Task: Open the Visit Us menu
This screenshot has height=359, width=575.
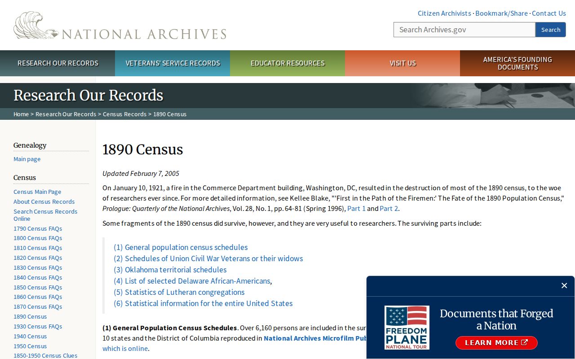Action: (402, 63)
